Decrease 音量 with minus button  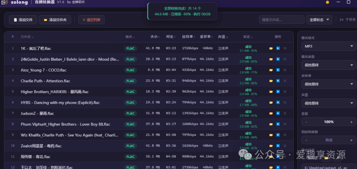tap(306, 122)
